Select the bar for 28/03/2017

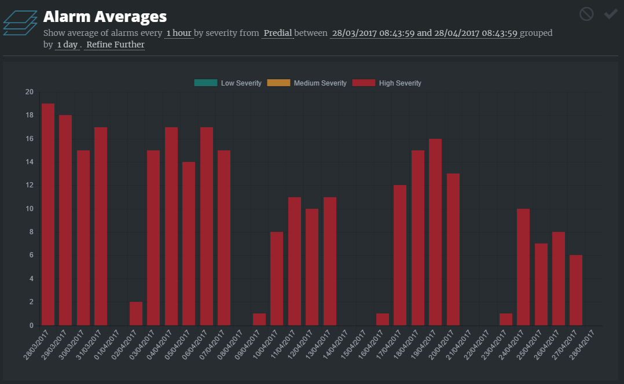click(x=48, y=214)
